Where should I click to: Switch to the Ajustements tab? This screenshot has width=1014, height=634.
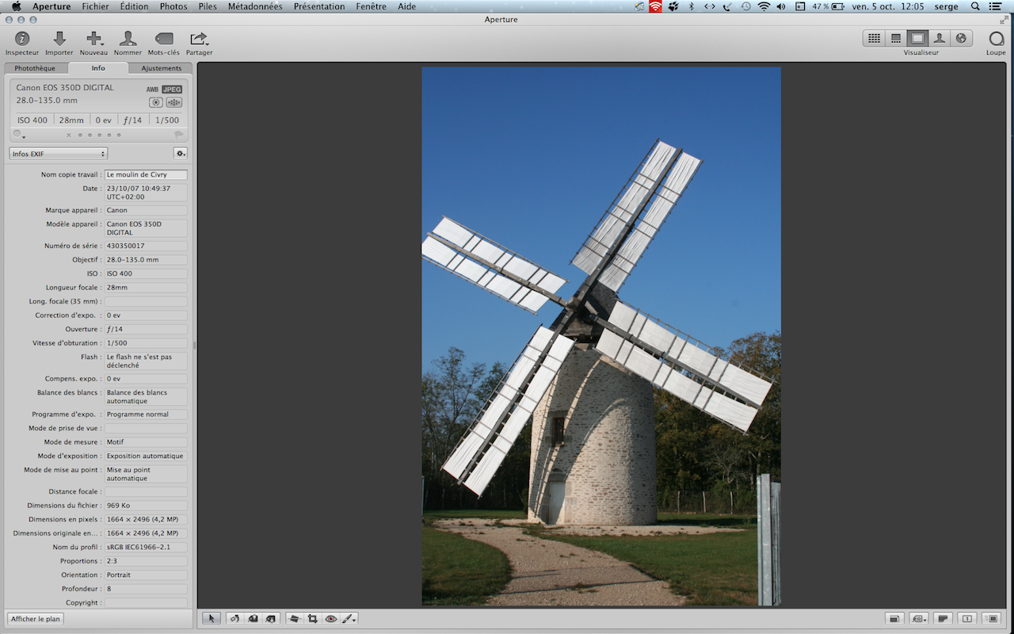coord(161,68)
